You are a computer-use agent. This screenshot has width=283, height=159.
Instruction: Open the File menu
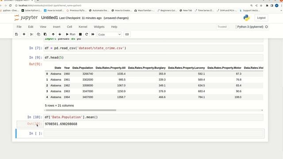19,26
